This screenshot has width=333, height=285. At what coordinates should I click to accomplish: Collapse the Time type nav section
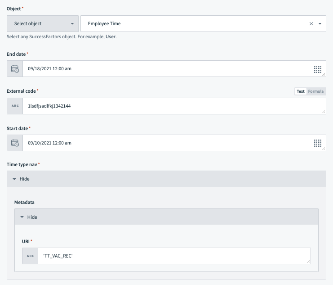tap(21, 179)
